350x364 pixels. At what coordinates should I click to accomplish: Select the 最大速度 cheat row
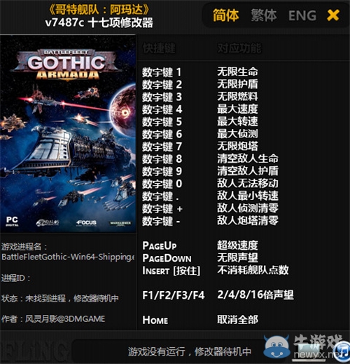[237, 109]
